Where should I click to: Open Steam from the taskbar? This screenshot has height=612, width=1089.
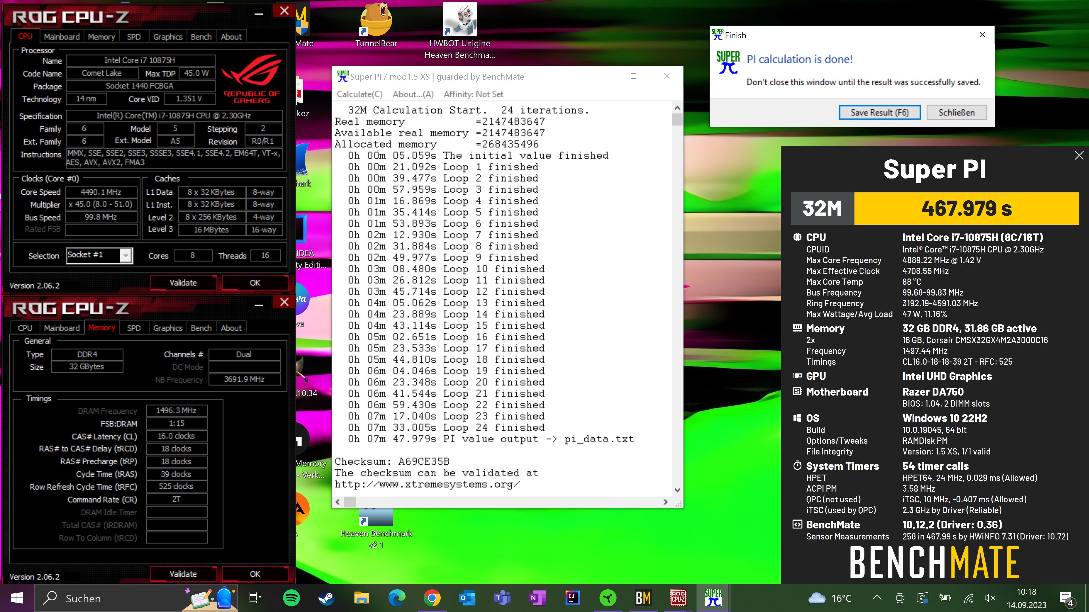(x=326, y=598)
